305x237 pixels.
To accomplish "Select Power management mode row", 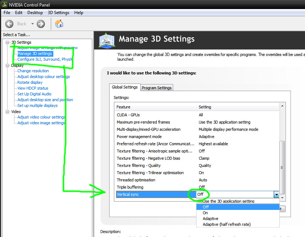I will coord(197,137).
